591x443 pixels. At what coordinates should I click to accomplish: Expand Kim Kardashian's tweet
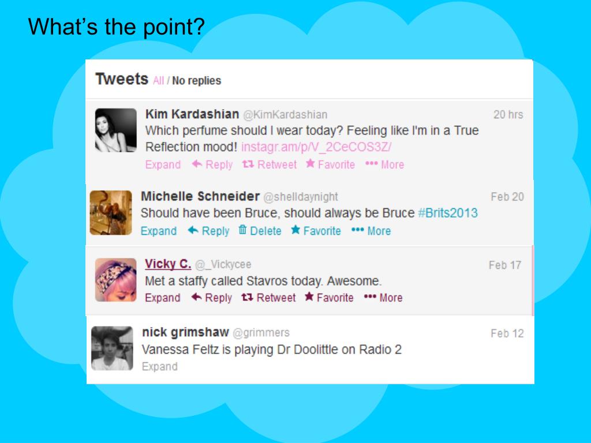(x=163, y=164)
